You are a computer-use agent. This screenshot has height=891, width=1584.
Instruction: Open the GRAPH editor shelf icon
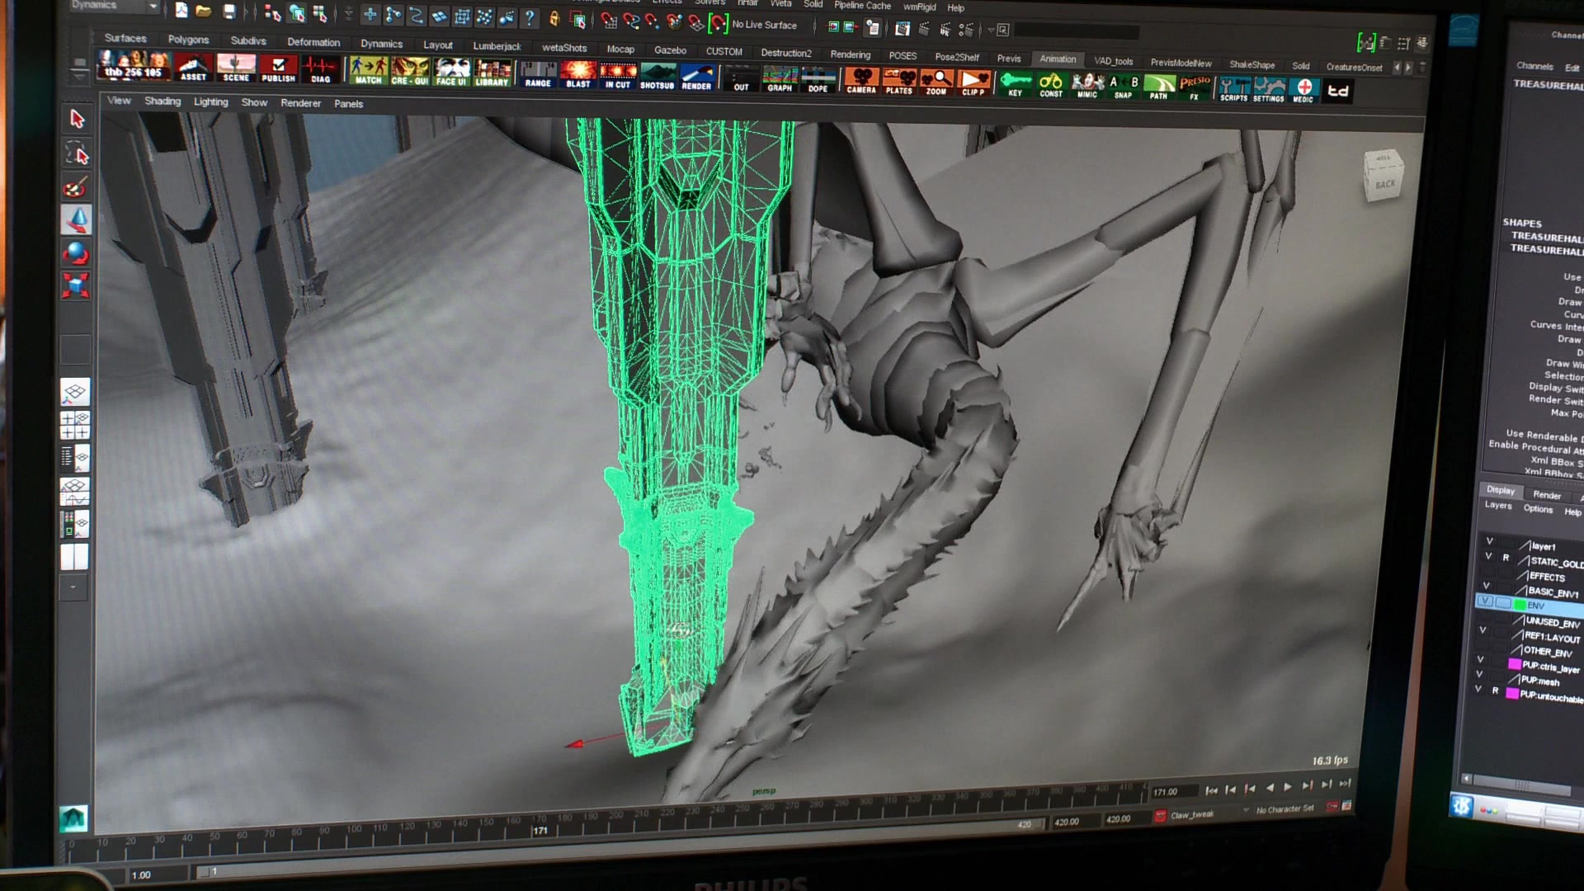(780, 80)
